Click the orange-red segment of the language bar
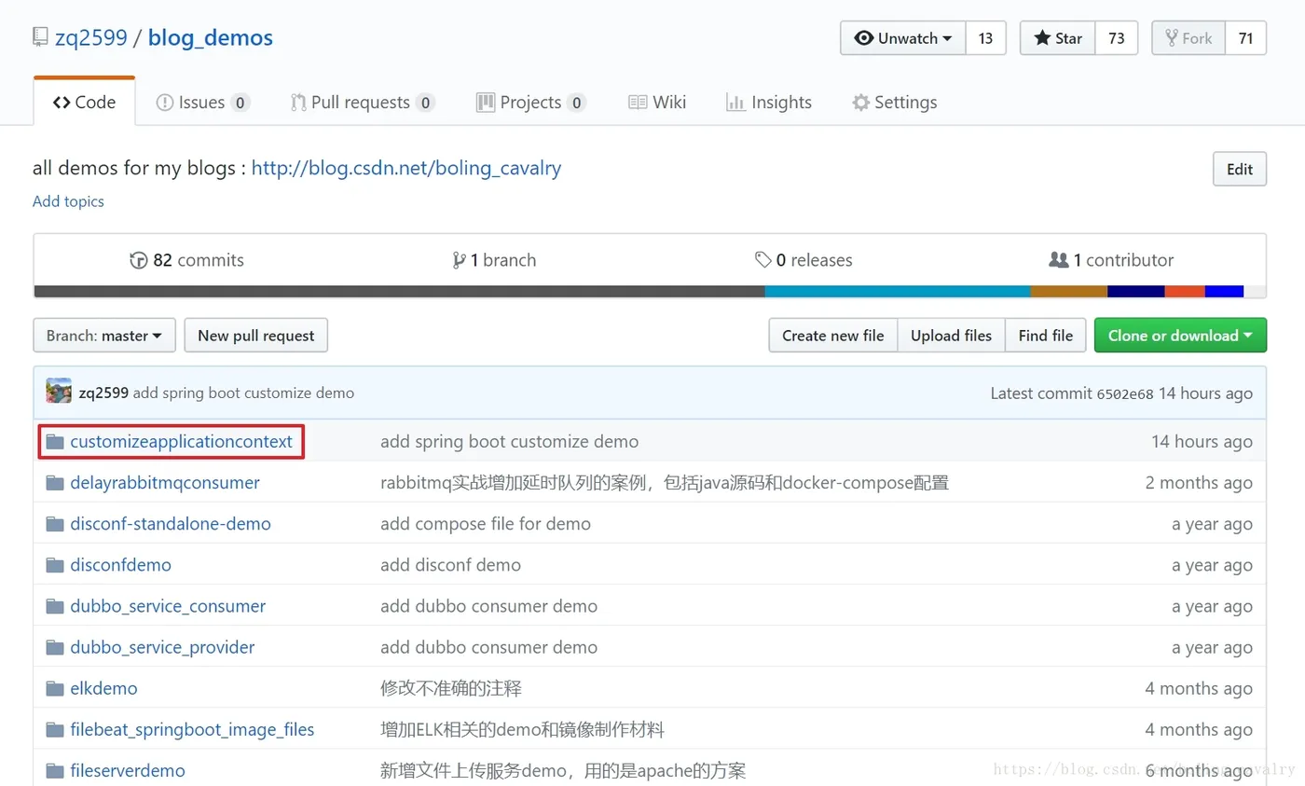Image resolution: width=1305 pixels, height=786 pixels. [1185, 291]
